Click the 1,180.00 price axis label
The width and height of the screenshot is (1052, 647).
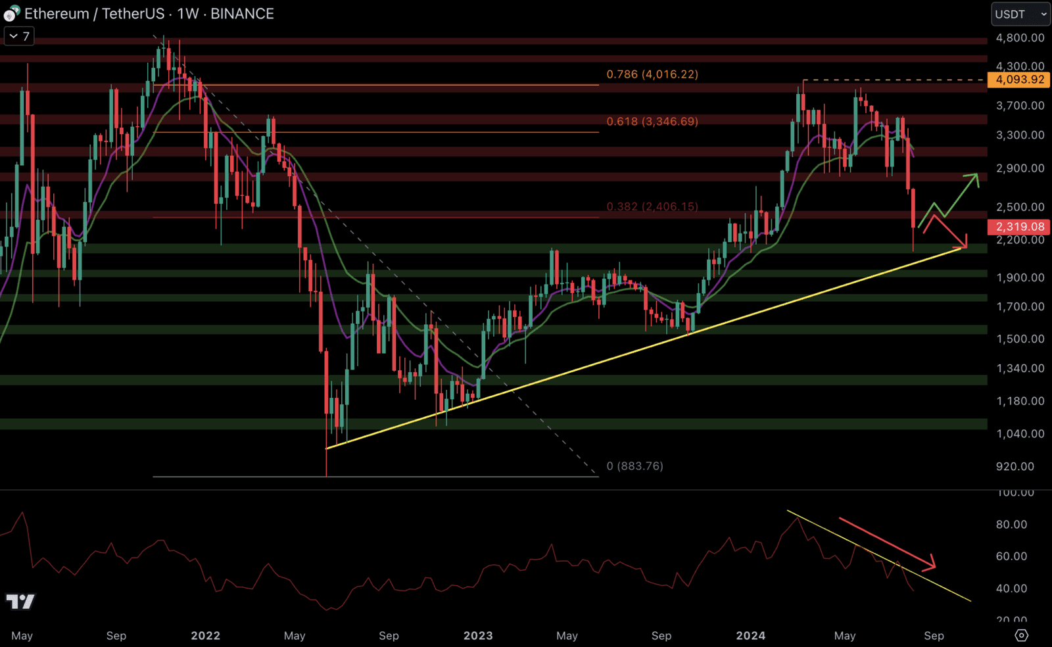click(1020, 401)
